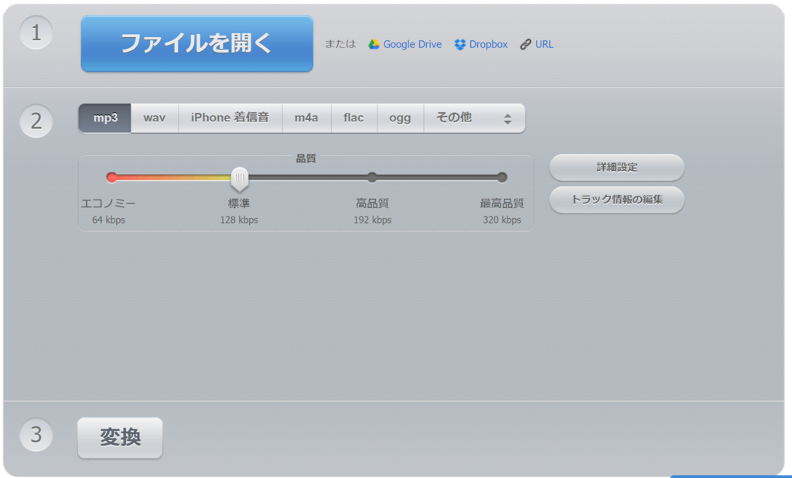Click the 64 kbps label
This screenshot has width=792, height=478.
[108, 220]
